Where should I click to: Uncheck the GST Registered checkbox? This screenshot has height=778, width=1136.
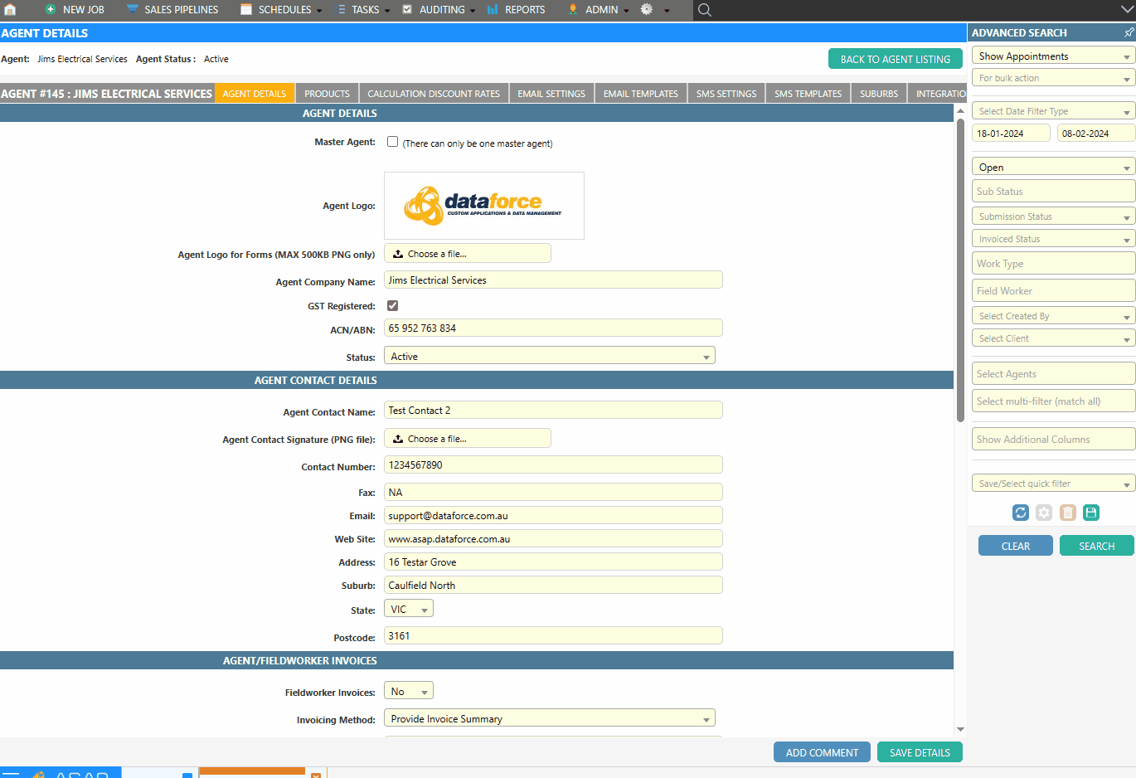(393, 306)
